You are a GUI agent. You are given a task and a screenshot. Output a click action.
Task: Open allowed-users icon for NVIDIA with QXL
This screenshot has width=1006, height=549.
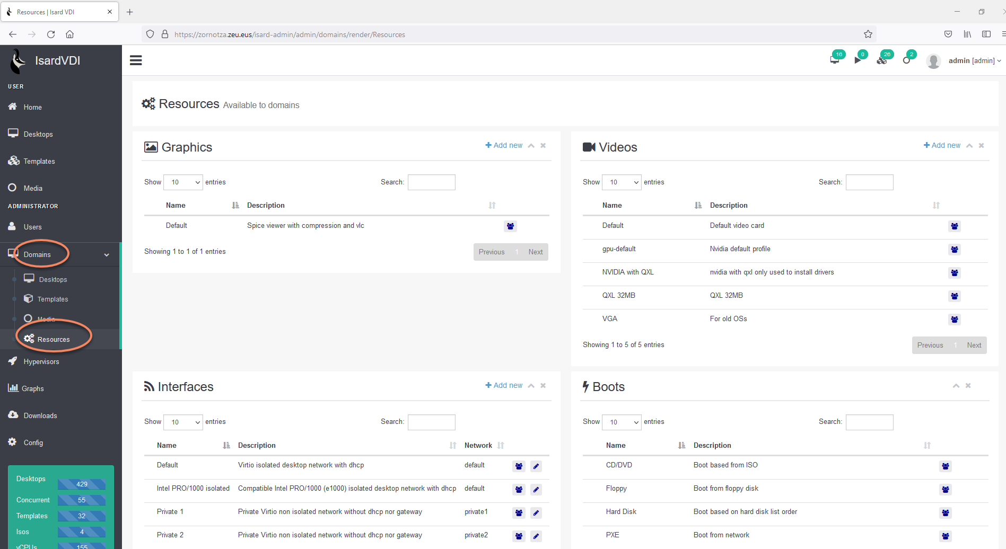(955, 273)
